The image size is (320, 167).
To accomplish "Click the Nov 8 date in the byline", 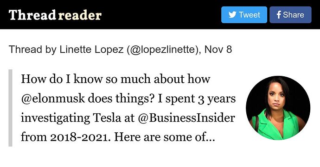I will point(218,49).
